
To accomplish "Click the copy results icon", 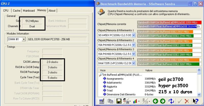I will pos(110,101).
